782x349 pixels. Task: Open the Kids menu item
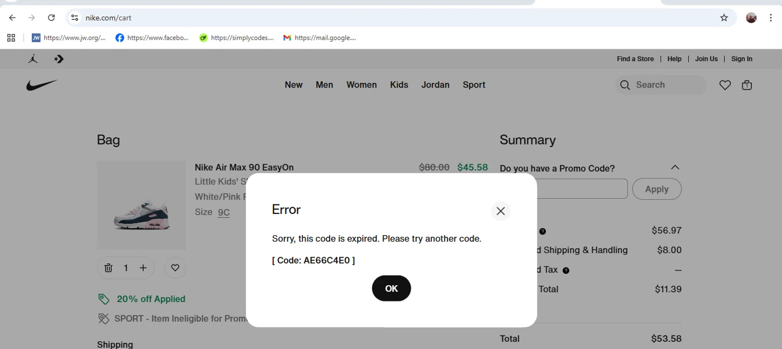click(x=399, y=85)
